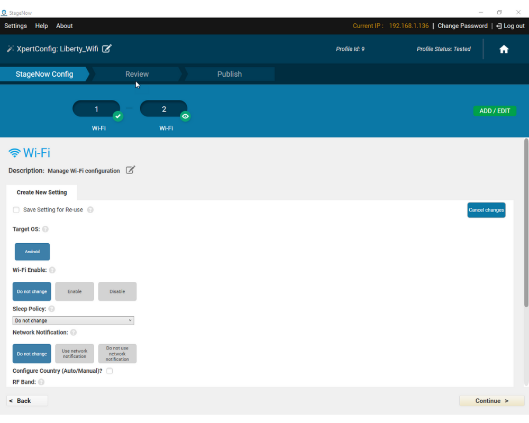Click the Home icon in the header
This screenshot has height=423, width=529.
(504, 49)
